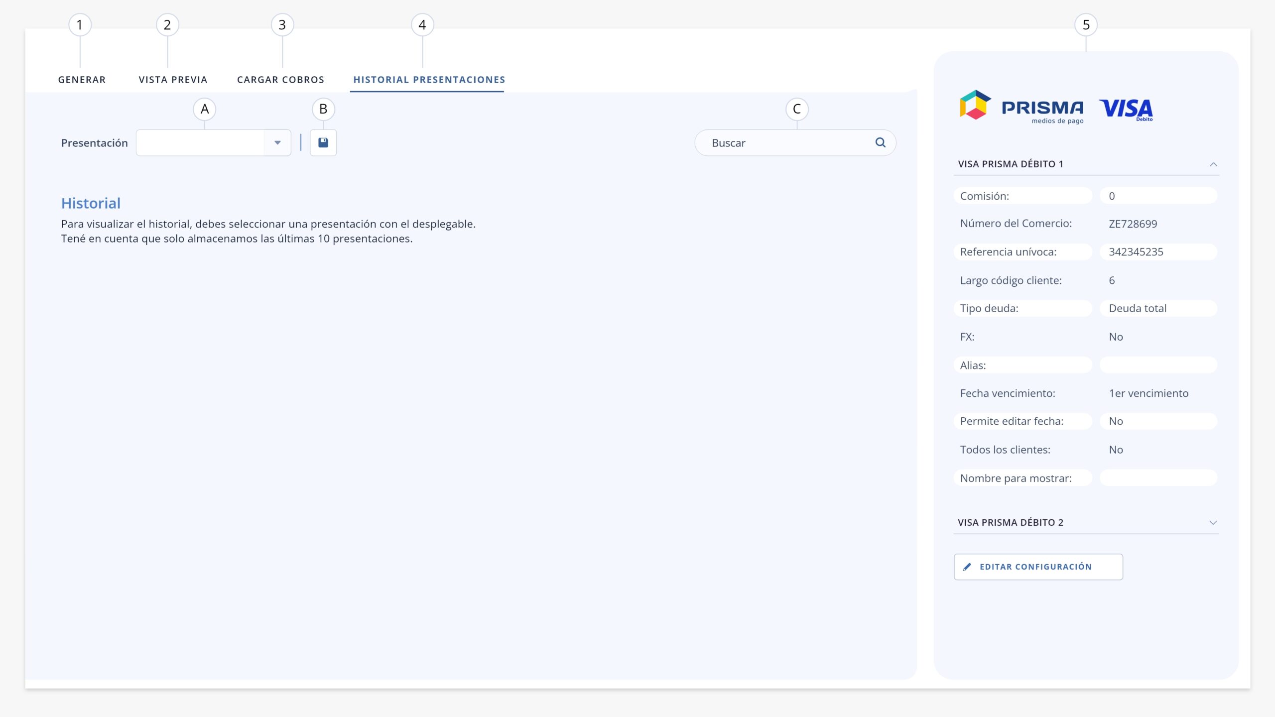Image resolution: width=1275 pixels, height=717 pixels.
Task: Click the Visa Prisma Débito 2 header
Action: pos(1086,523)
